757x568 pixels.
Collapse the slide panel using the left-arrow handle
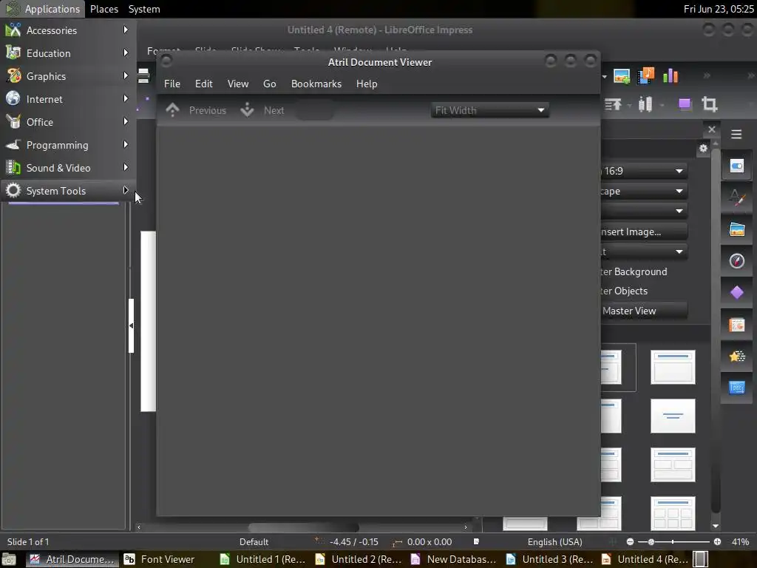click(x=131, y=325)
